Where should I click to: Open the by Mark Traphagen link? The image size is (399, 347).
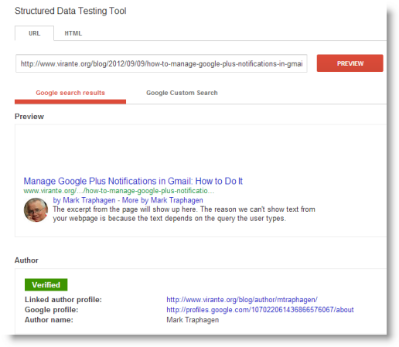coord(84,200)
